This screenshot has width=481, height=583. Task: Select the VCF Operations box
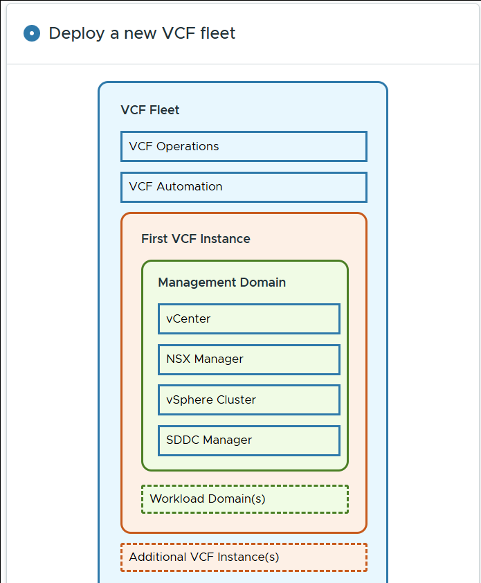[x=244, y=147]
